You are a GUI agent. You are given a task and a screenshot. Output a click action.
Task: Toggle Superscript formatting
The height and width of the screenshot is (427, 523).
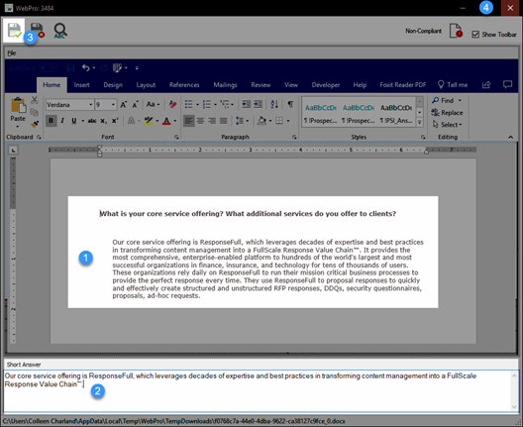(115, 121)
